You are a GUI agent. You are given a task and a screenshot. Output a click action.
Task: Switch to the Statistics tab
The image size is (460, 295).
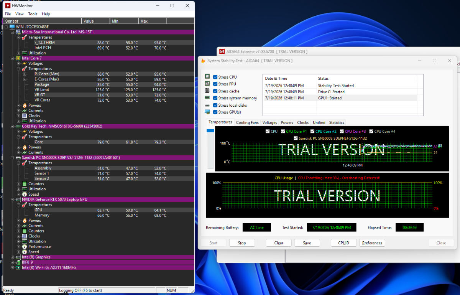(337, 122)
